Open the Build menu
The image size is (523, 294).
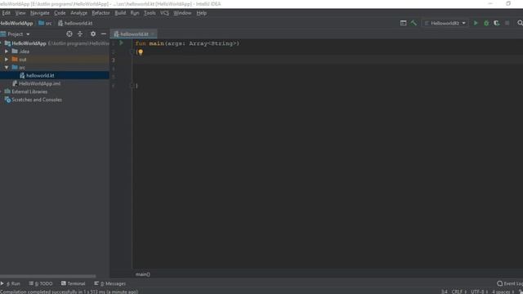point(120,13)
